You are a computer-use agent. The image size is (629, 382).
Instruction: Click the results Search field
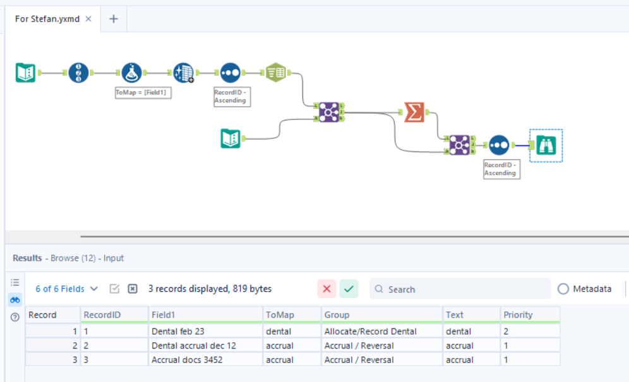[460, 289]
